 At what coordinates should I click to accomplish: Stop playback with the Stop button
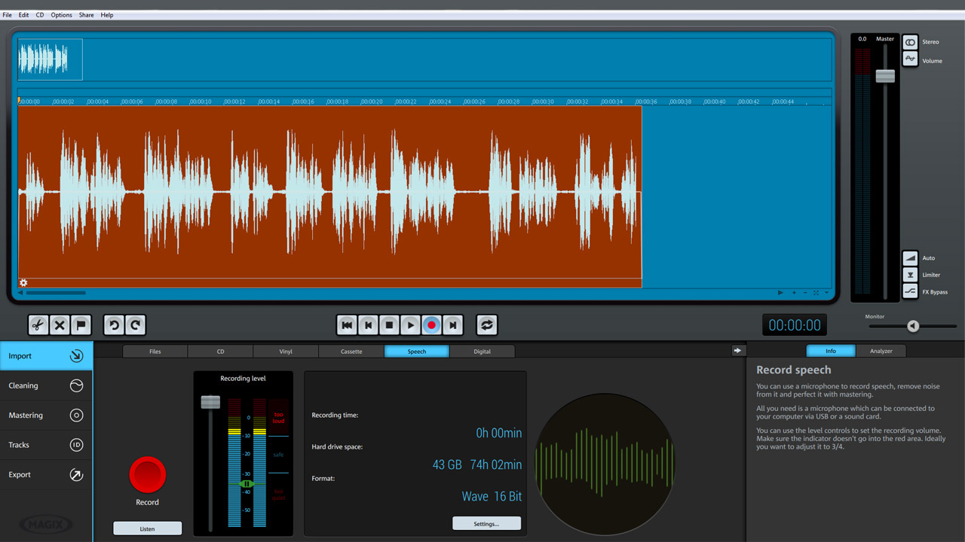[389, 325]
